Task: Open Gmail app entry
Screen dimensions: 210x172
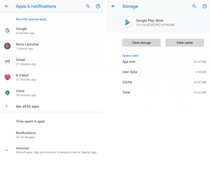Action: pos(52,62)
